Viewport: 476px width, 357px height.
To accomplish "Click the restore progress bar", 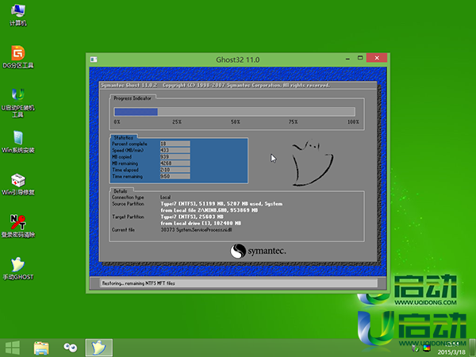I will click(x=234, y=112).
